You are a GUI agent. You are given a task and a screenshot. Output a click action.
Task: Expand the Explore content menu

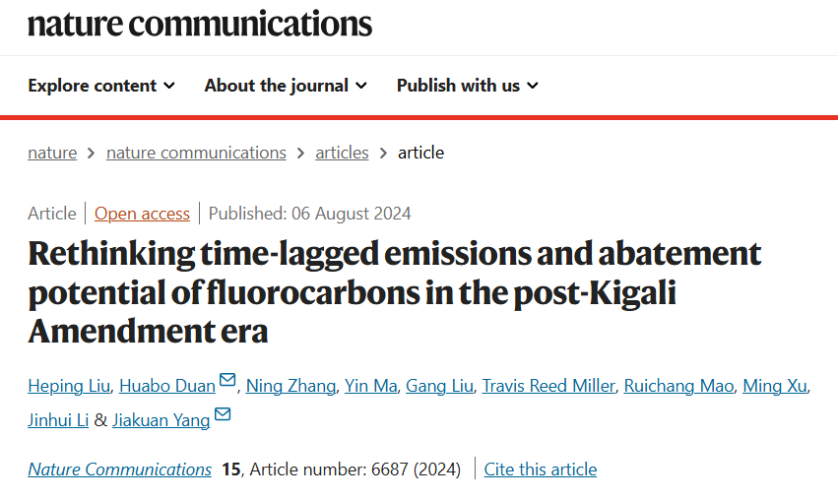101,86
